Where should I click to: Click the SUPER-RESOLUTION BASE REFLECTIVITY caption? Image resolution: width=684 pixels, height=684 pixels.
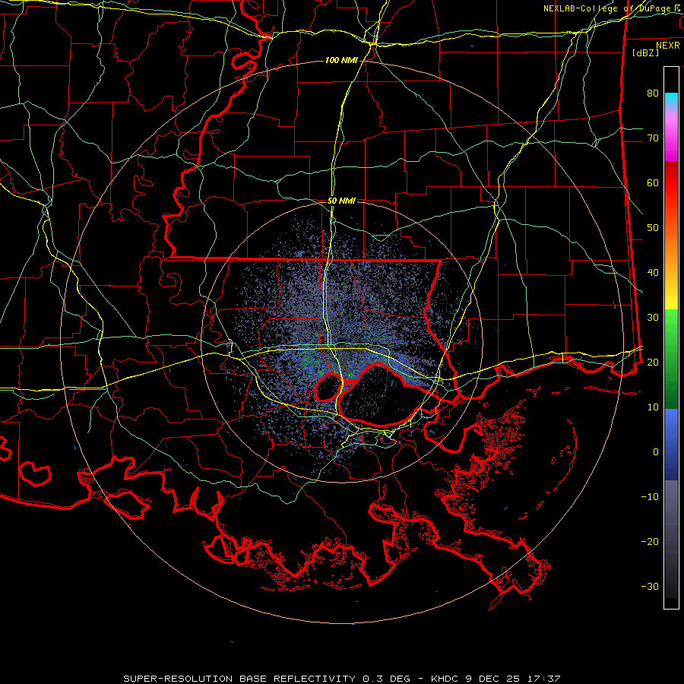tap(239, 679)
